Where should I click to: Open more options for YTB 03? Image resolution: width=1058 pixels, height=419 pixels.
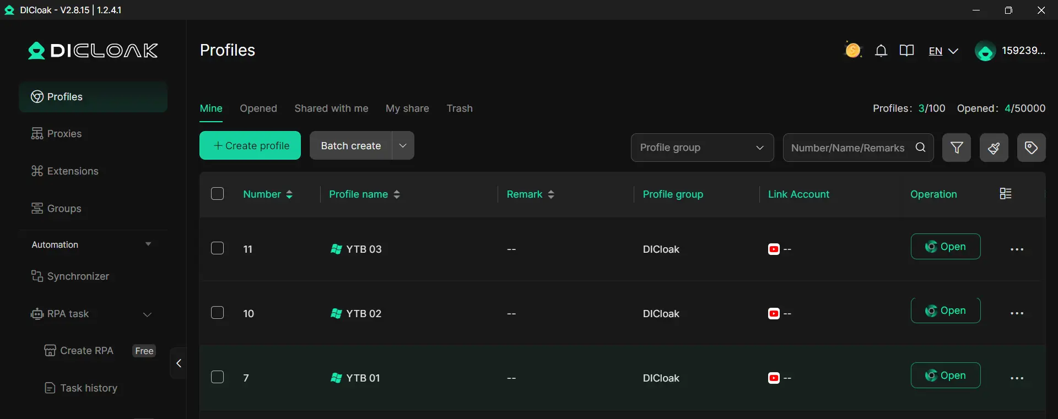[x=1017, y=249]
